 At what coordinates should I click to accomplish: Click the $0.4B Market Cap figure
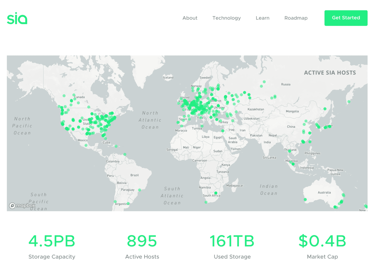click(322, 240)
